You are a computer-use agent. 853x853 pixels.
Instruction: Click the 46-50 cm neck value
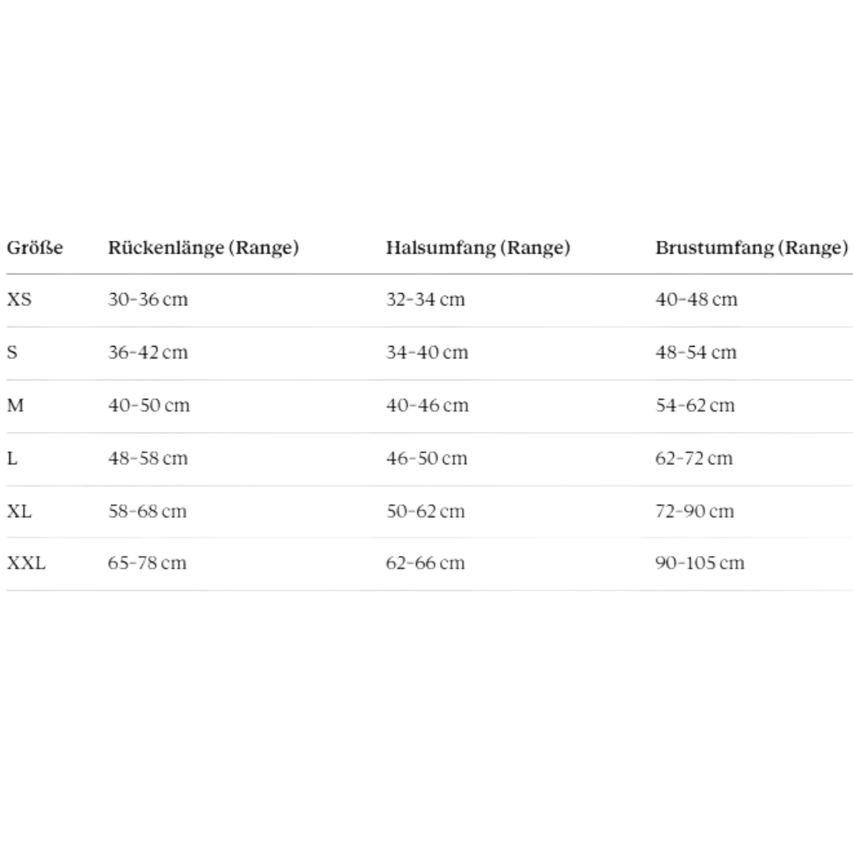click(426, 458)
